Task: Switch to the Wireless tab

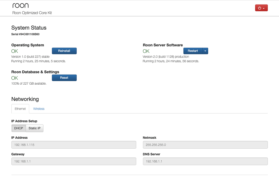Action: 39,108
